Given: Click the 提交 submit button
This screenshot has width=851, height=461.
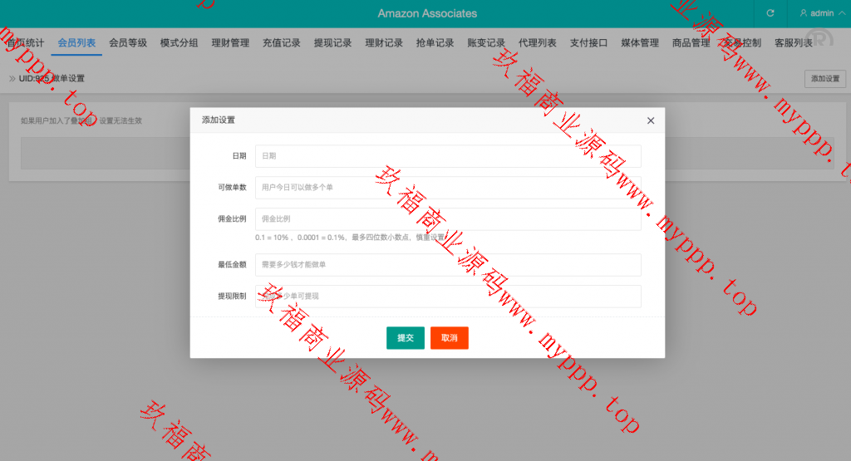Looking at the screenshot, I should tap(406, 338).
